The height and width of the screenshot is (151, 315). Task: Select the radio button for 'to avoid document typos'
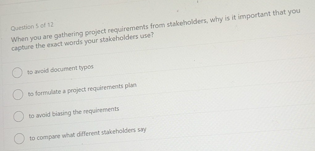pos(17,73)
